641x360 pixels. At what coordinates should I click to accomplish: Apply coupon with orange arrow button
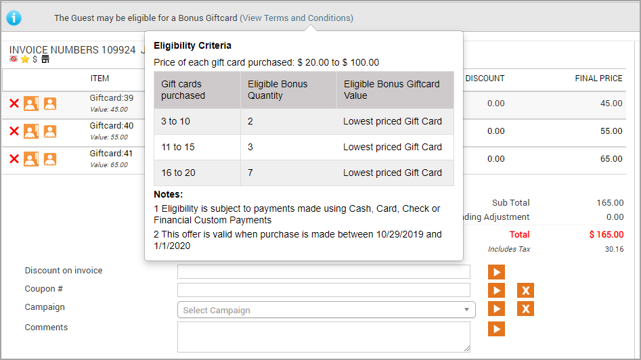tap(496, 290)
